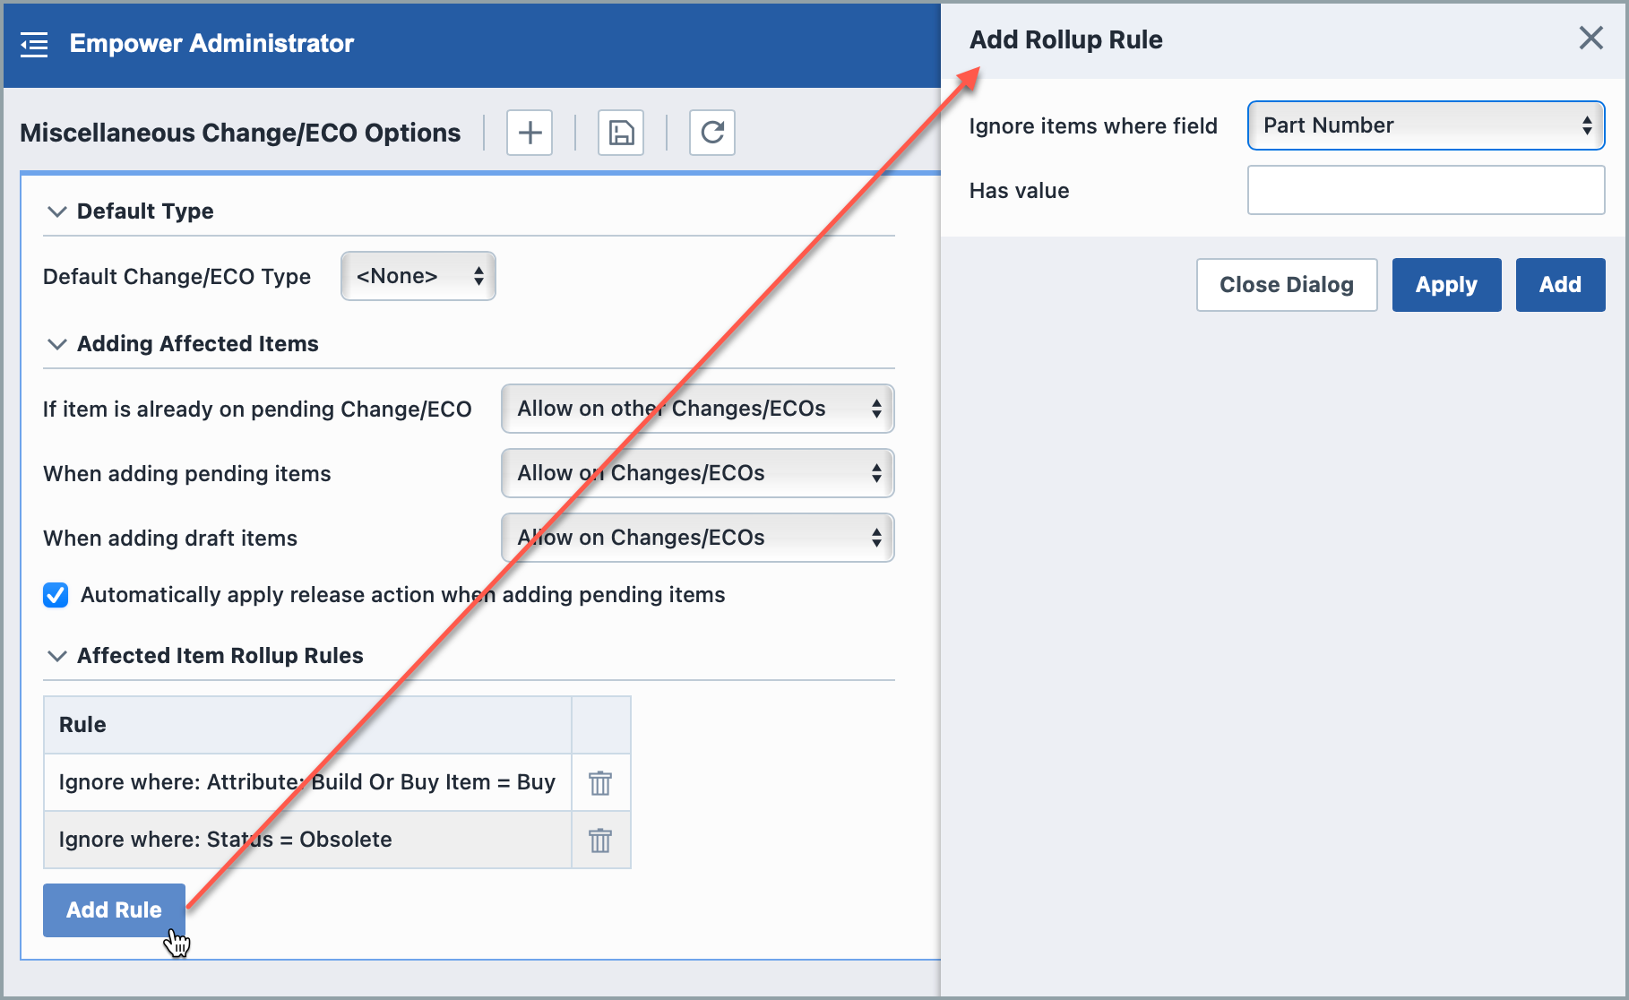Click the Ignore items where field label
1629x1000 pixels.
coord(1093,126)
